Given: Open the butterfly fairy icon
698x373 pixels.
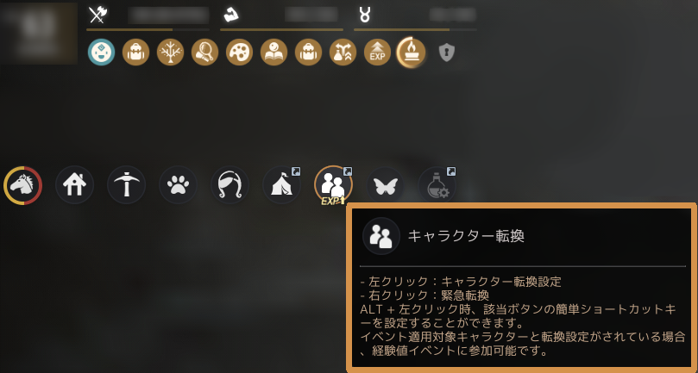Looking at the screenshot, I should click(386, 185).
